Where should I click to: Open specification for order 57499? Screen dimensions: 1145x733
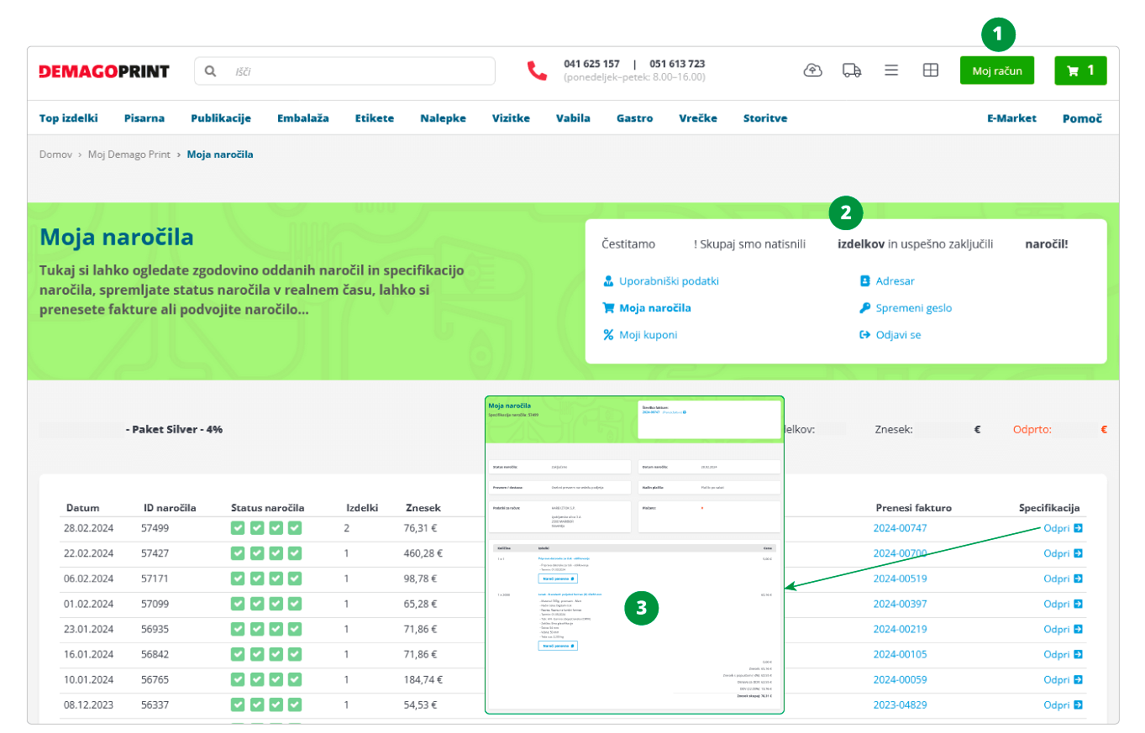click(1062, 528)
